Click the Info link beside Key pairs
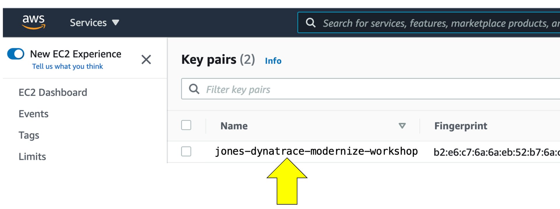The width and height of the screenshot is (560, 209). pos(273,61)
